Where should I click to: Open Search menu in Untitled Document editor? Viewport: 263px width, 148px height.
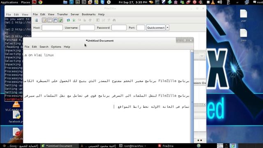pos(44,47)
